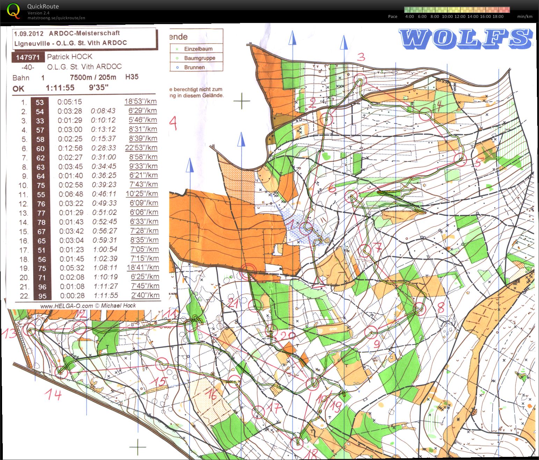This screenshot has height=460, width=539.
Task: Open the matstroeng.se/quickroute/en link
Action: point(56,18)
